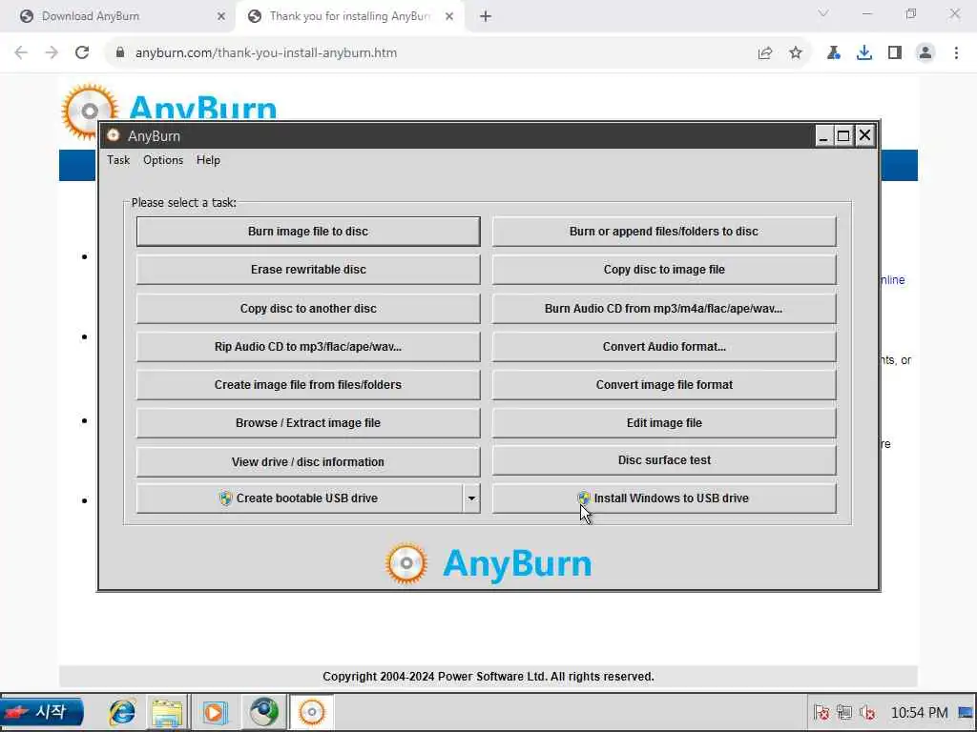Click Rip Audio CD to mp3/flac/ape/wav
977x732 pixels.
tap(308, 347)
